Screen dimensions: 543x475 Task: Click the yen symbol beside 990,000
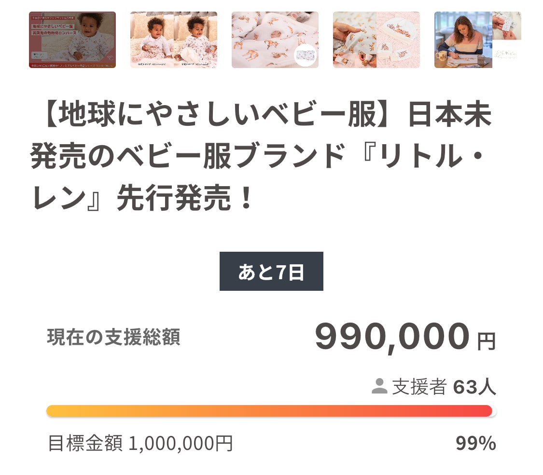pos(487,341)
